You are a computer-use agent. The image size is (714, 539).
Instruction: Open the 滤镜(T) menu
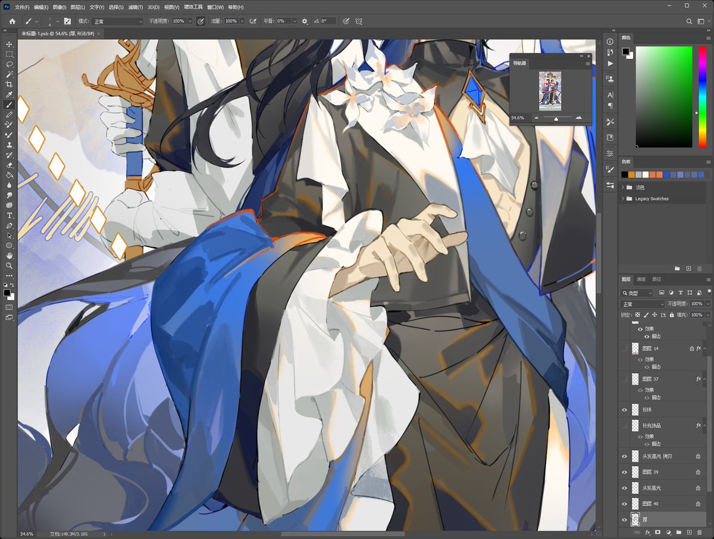point(135,7)
